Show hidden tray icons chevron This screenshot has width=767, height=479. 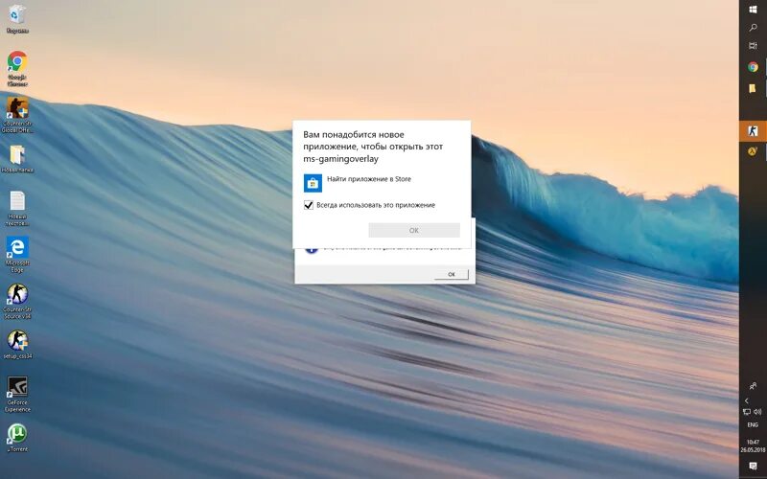(x=747, y=400)
